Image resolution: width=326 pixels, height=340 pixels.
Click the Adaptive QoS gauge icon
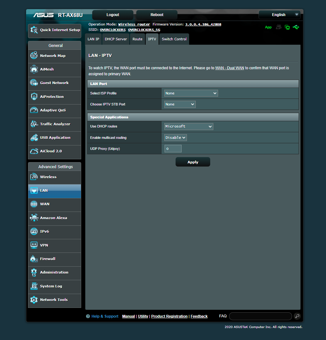pos(34,110)
